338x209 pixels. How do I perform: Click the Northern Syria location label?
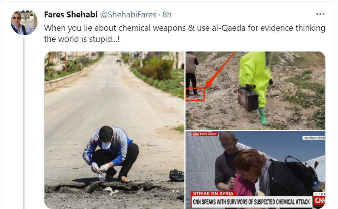point(314,138)
